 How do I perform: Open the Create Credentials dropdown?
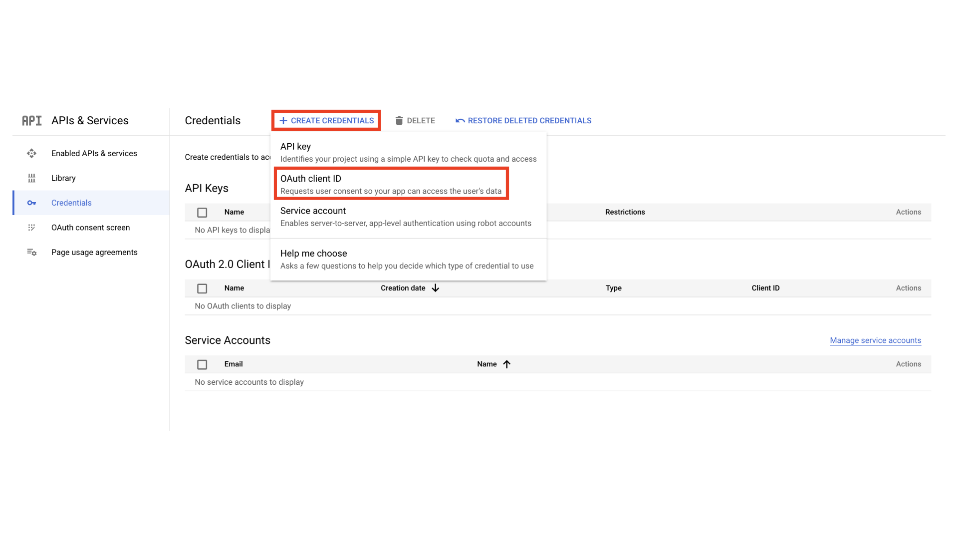[x=326, y=120]
